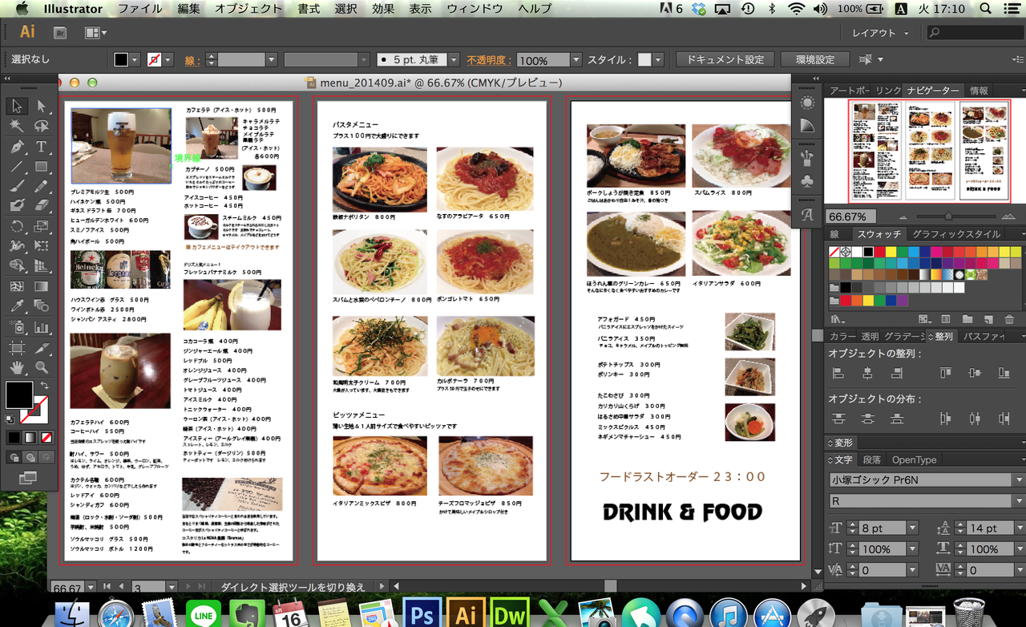Select the Paintbrush tool
The image size is (1026, 627).
[17, 186]
